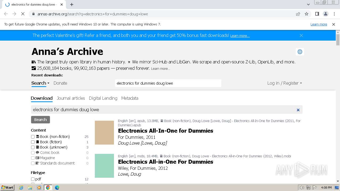Image resolution: width=340 pixels, height=191 pixels.
Task: Check the pdf filetype filter
Action: [x=33, y=179]
